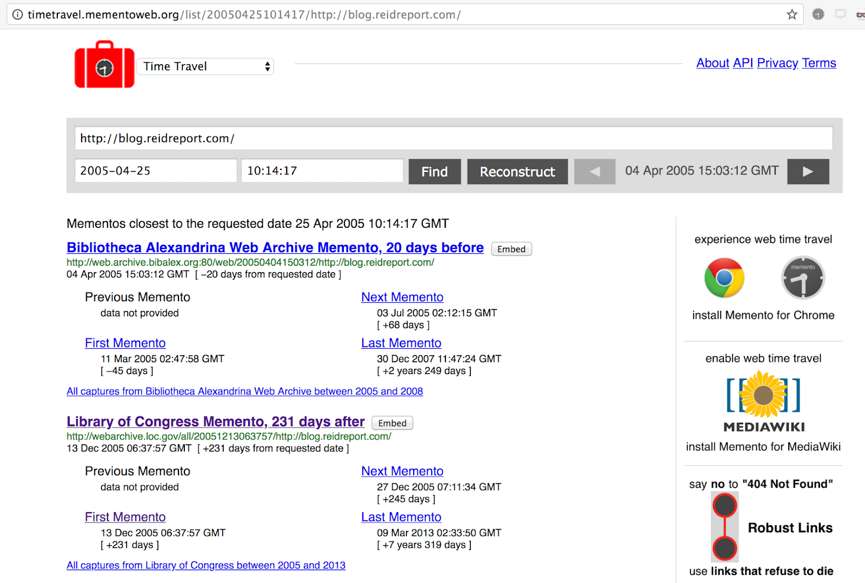Click the Chrome logo icon
Screen dimensions: 865x583
[724, 278]
